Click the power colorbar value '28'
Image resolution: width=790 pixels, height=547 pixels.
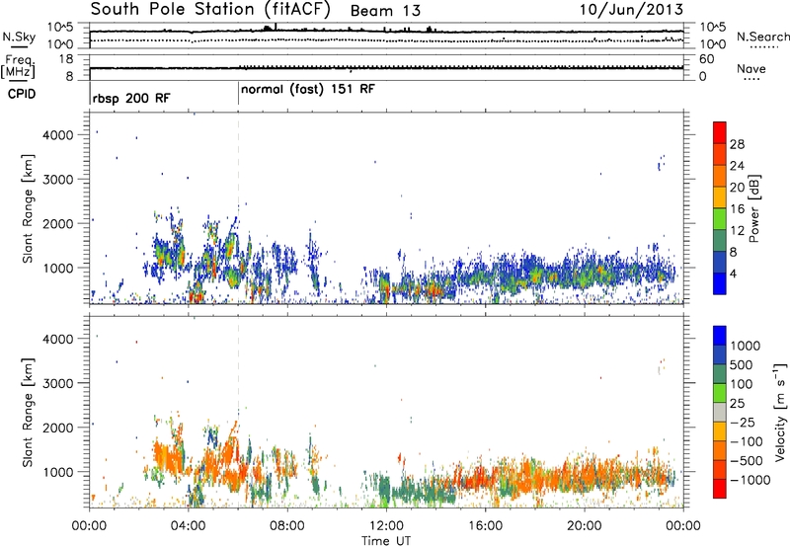coord(737,144)
